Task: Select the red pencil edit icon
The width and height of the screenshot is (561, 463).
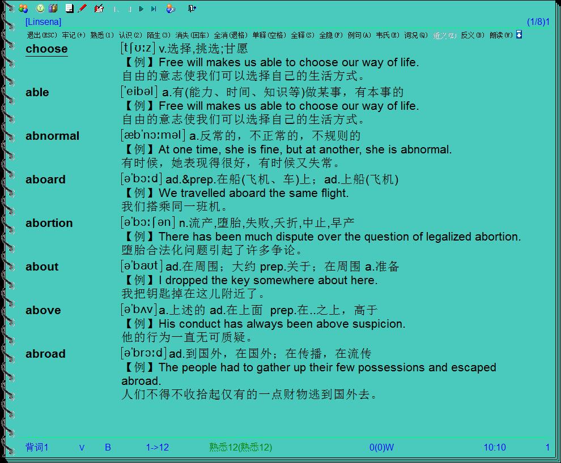Action: point(82,8)
